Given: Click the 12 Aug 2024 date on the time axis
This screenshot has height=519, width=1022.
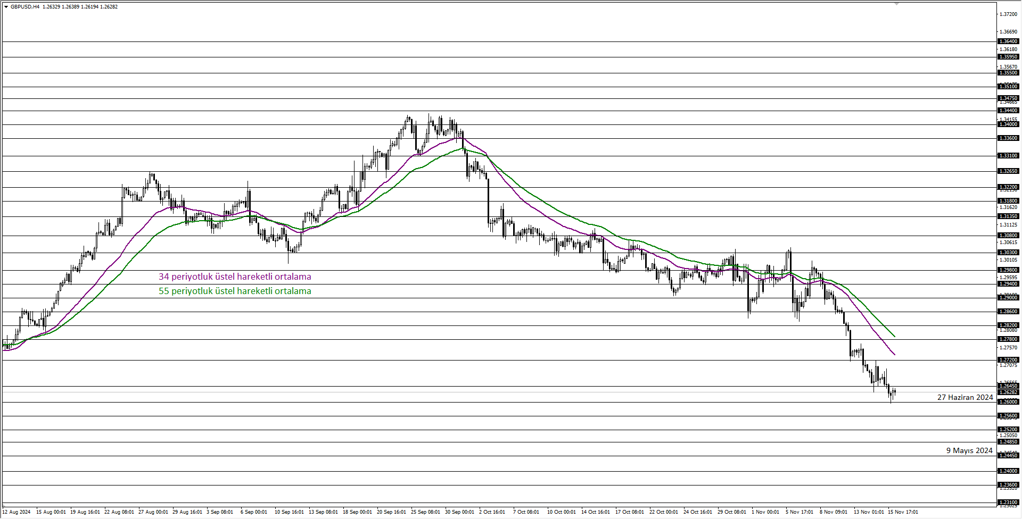Looking at the screenshot, I should coord(17,512).
